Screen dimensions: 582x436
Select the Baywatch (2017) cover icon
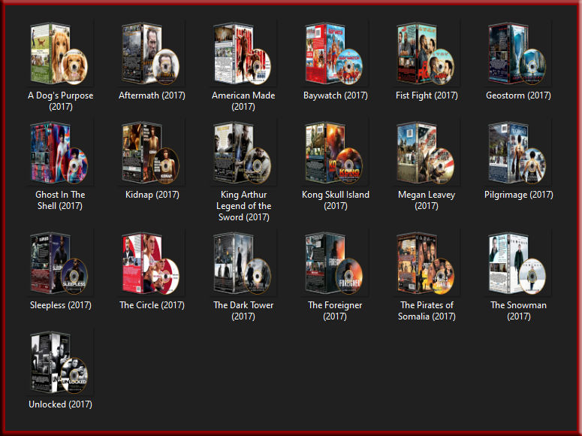pos(334,54)
